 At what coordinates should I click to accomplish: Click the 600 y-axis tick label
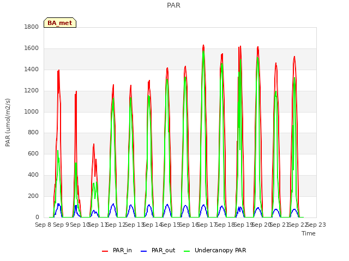(x=33, y=153)
